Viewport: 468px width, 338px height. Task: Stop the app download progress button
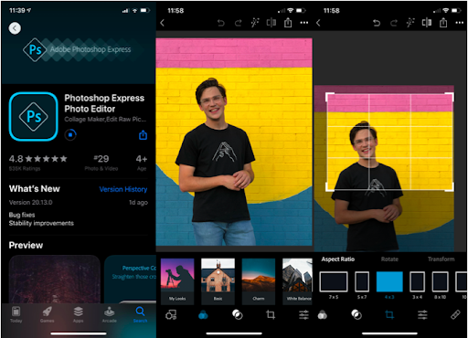click(70, 134)
